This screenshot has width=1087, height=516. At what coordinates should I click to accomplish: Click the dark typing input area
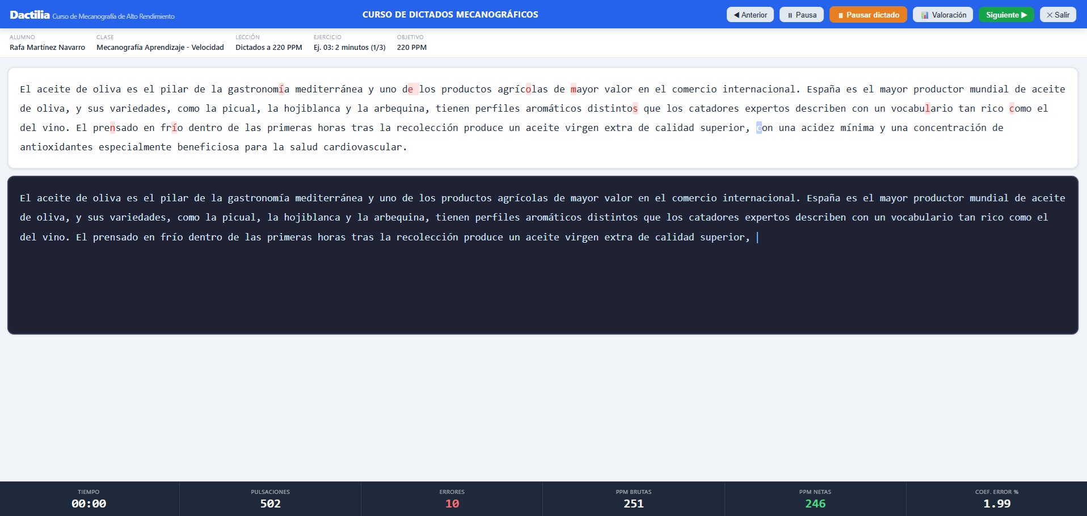point(543,255)
